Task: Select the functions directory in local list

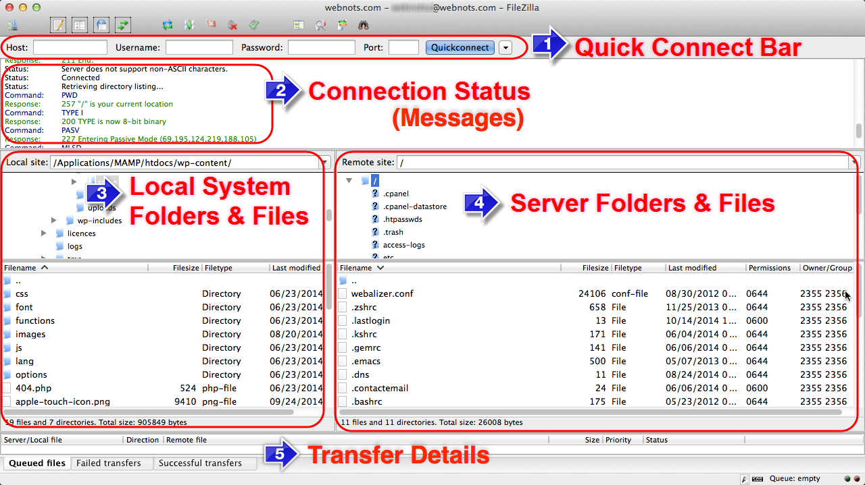Action: click(x=35, y=320)
